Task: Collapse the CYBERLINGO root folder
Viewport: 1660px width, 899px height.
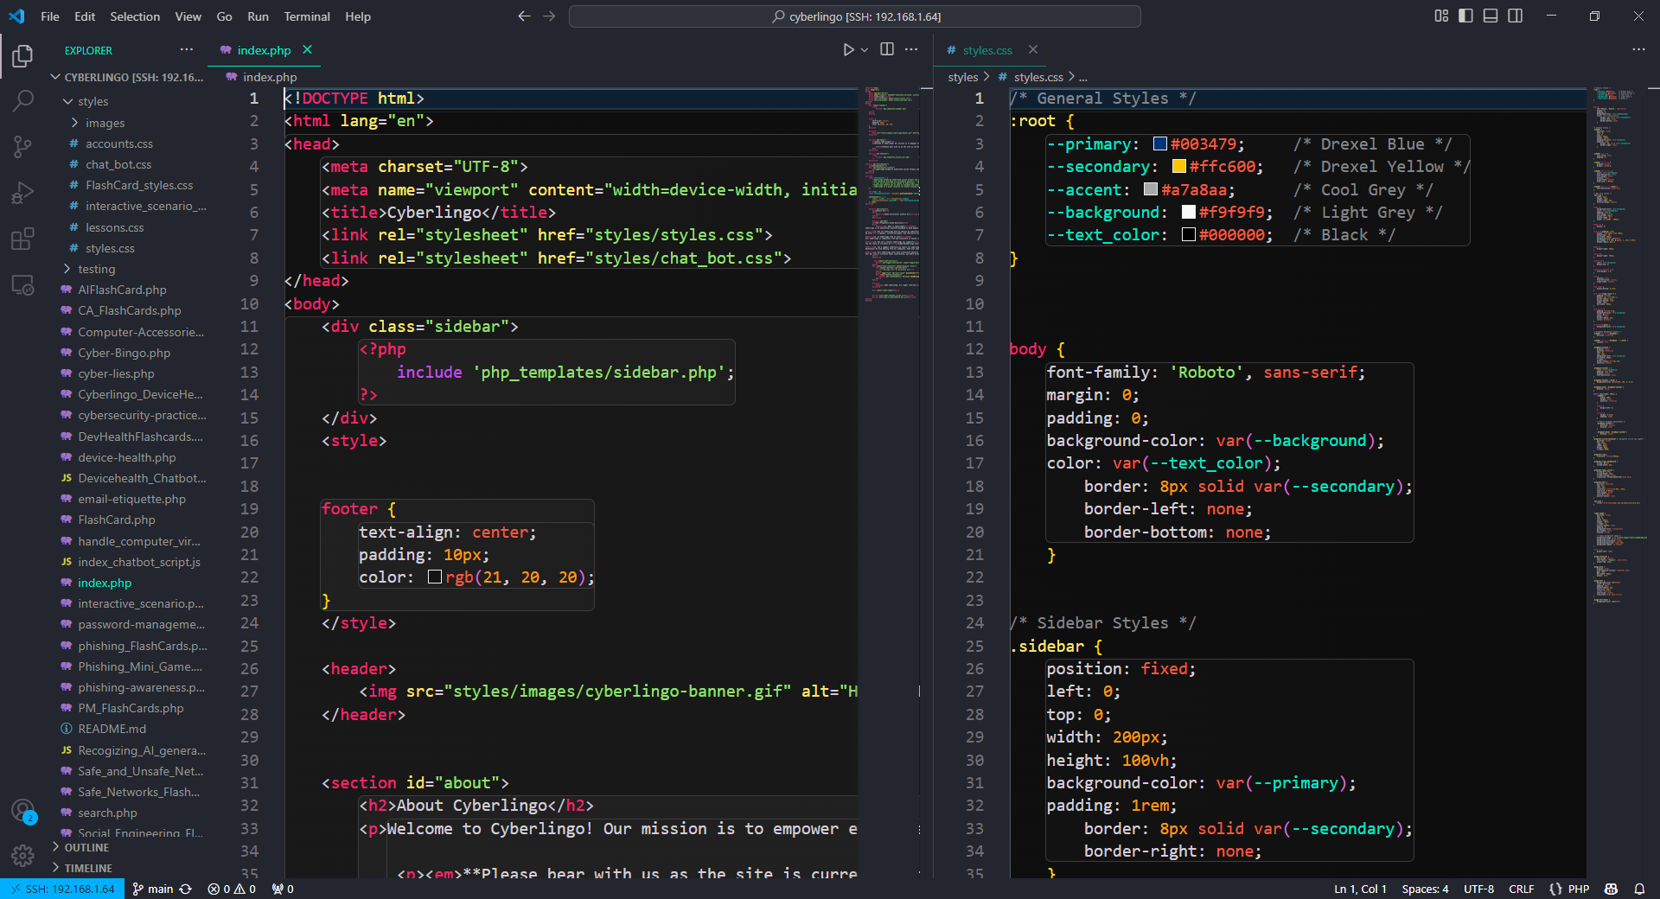Action: tap(130, 77)
